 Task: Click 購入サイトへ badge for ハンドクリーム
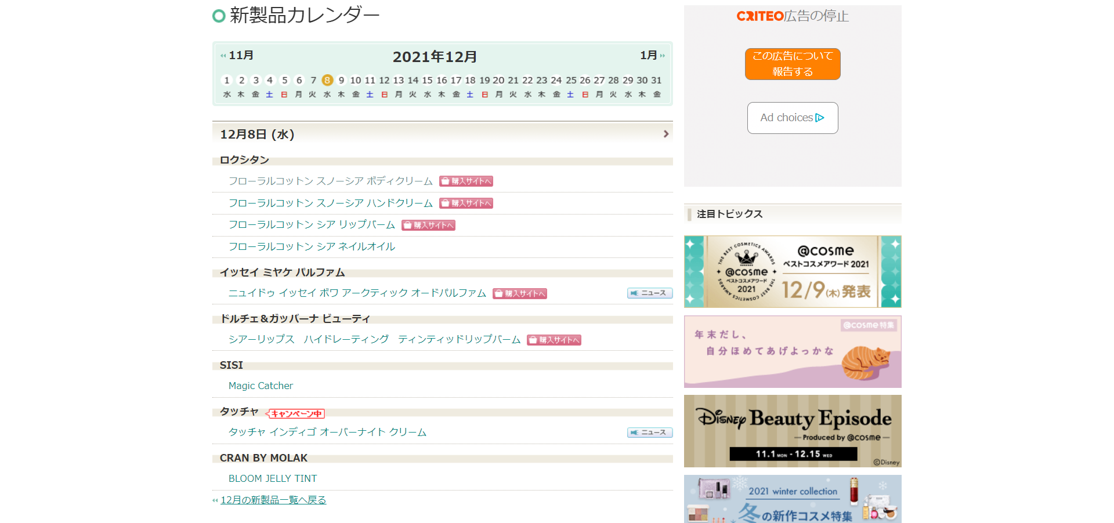tap(466, 203)
